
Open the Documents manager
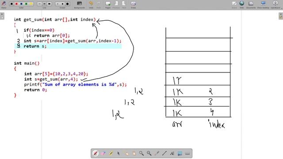251,4
